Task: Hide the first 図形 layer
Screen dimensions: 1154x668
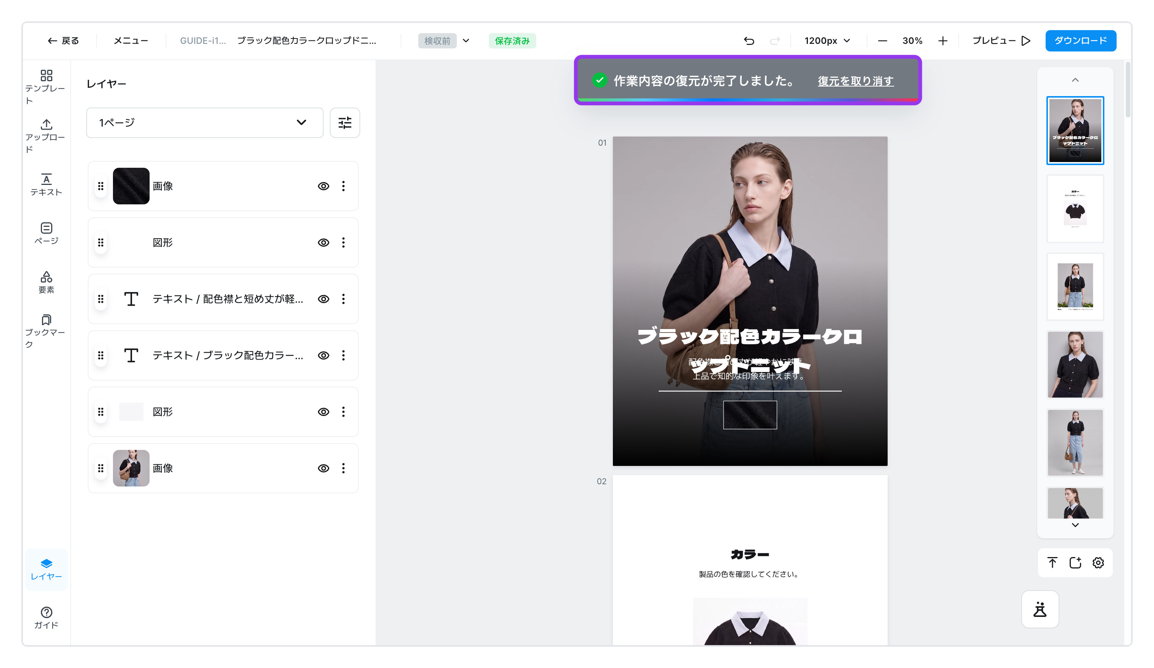Action: 323,242
